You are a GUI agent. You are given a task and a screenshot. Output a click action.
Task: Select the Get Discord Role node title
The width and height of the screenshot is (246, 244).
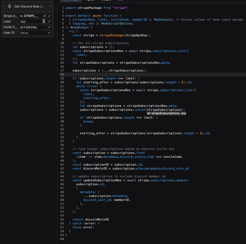(29, 7)
